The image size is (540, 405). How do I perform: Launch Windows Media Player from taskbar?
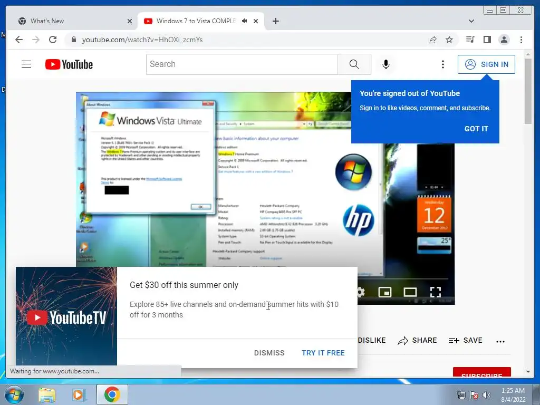(x=79, y=394)
